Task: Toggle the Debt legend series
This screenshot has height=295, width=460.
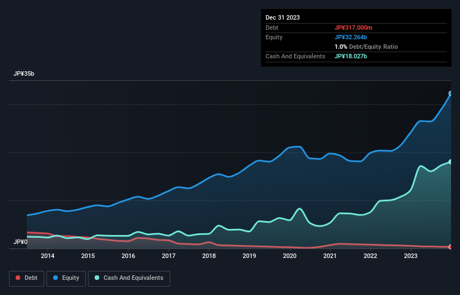Action: coord(26,278)
